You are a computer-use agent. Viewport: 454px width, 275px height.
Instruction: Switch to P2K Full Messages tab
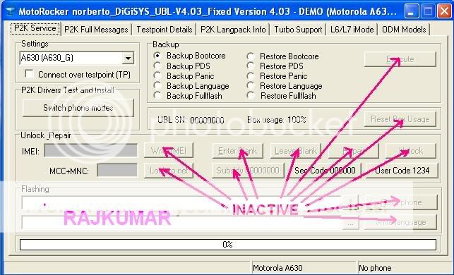pyautogui.click(x=96, y=30)
